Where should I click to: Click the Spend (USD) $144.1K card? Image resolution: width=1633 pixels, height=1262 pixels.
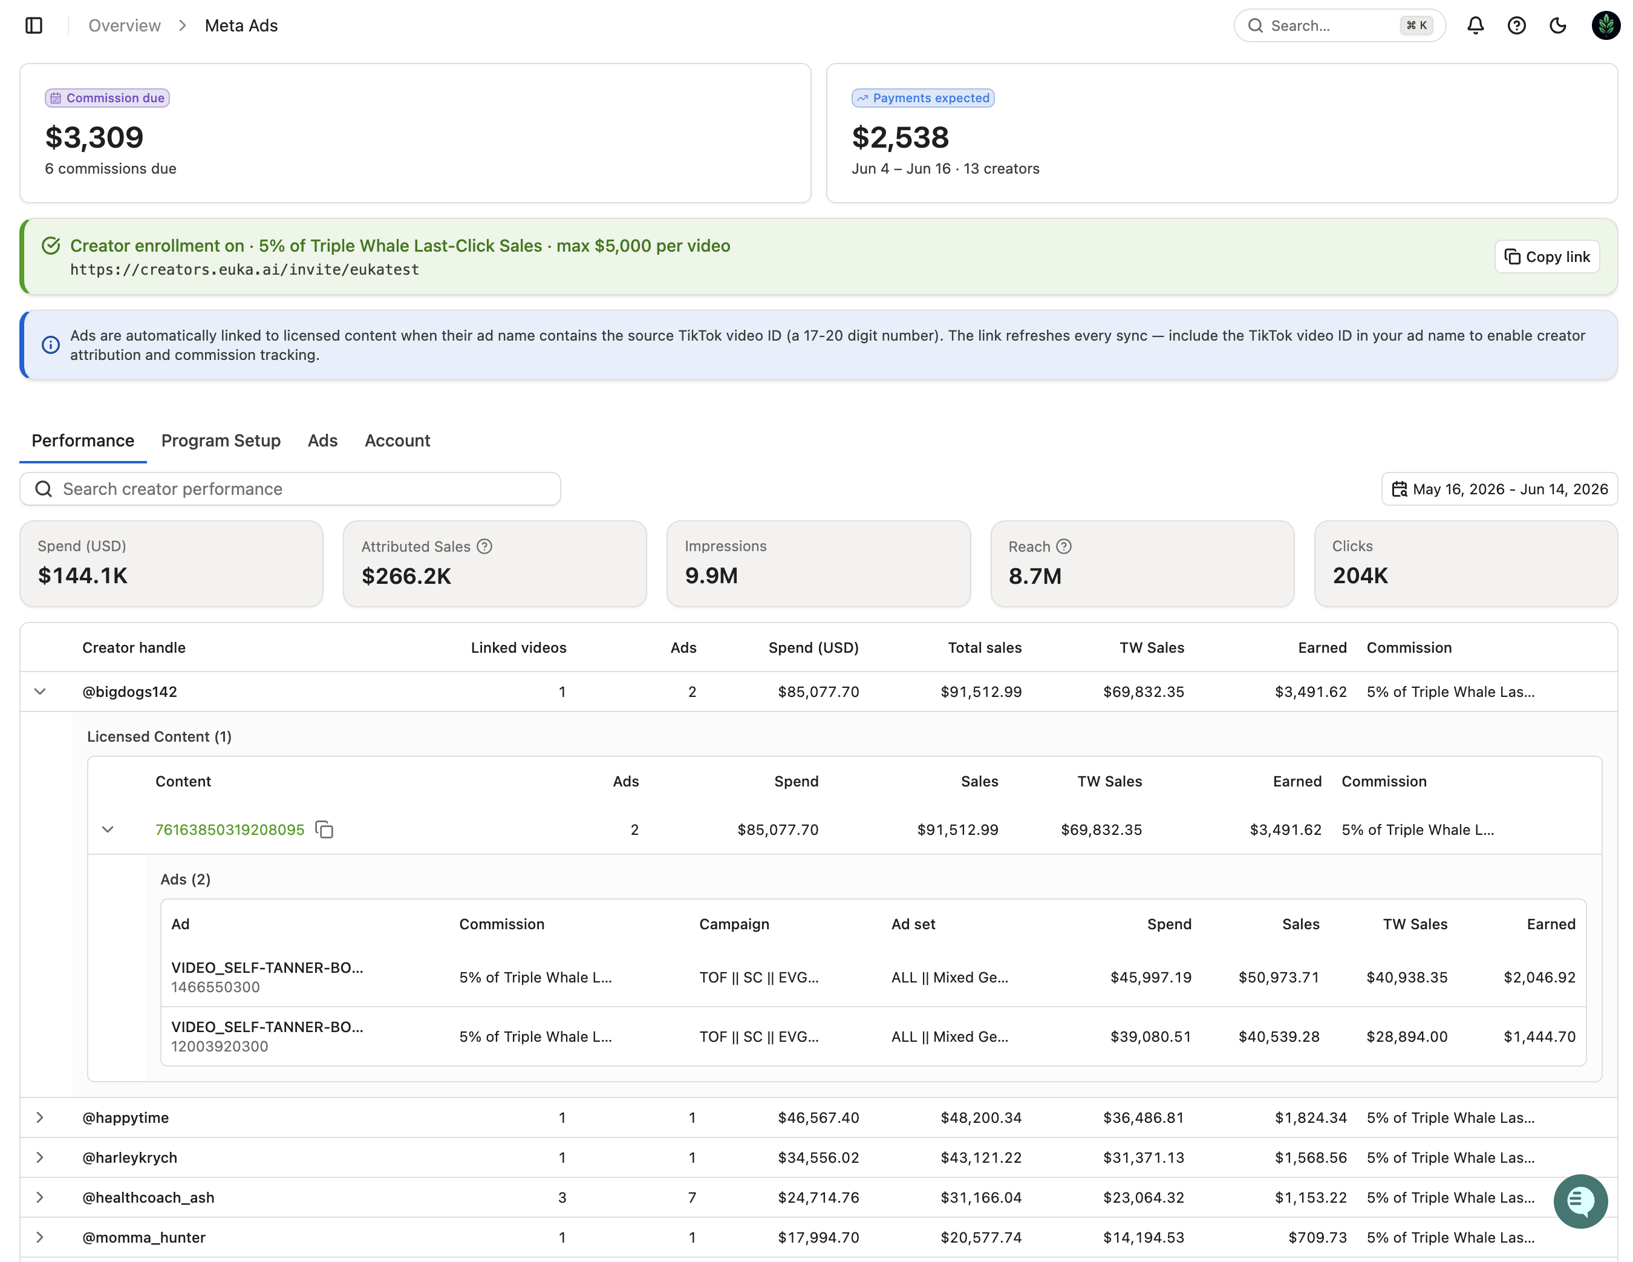click(x=171, y=563)
